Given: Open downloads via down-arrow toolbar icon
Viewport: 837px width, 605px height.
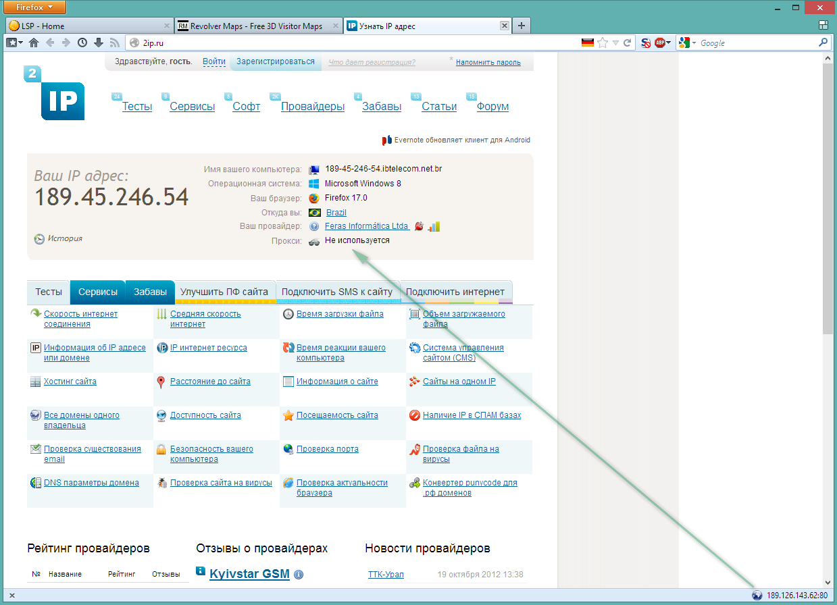Looking at the screenshot, I should 99,43.
